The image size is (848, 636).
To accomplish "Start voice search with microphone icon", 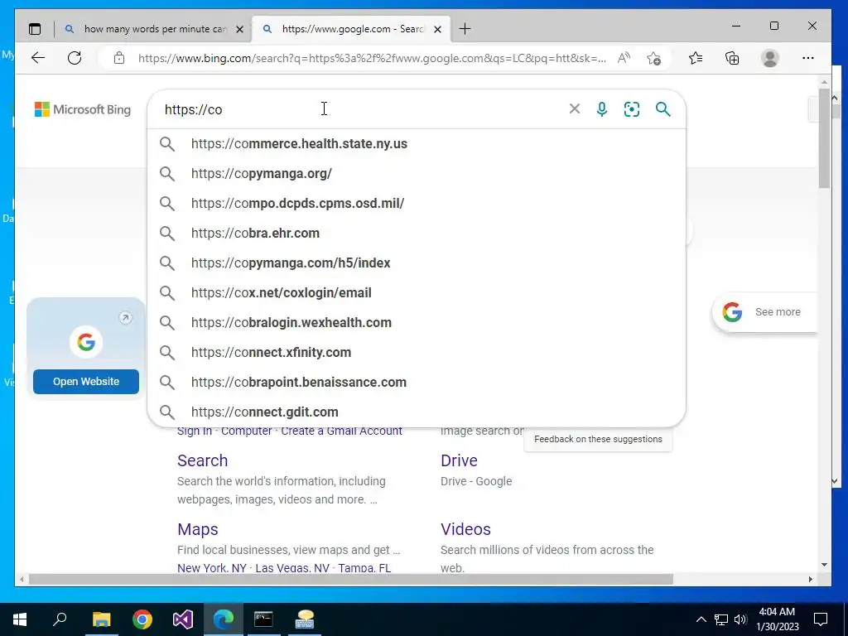I will click(601, 109).
